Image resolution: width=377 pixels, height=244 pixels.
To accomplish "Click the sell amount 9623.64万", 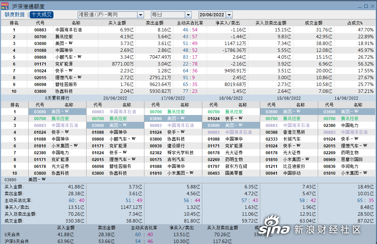I will pos(160,85).
